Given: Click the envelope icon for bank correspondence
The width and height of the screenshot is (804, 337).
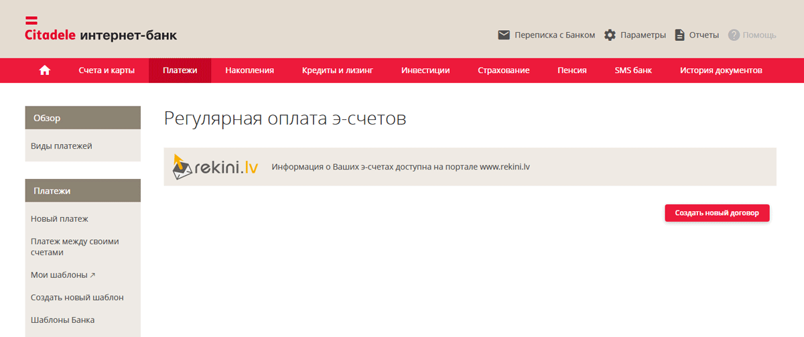Looking at the screenshot, I should [x=504, y=35].
